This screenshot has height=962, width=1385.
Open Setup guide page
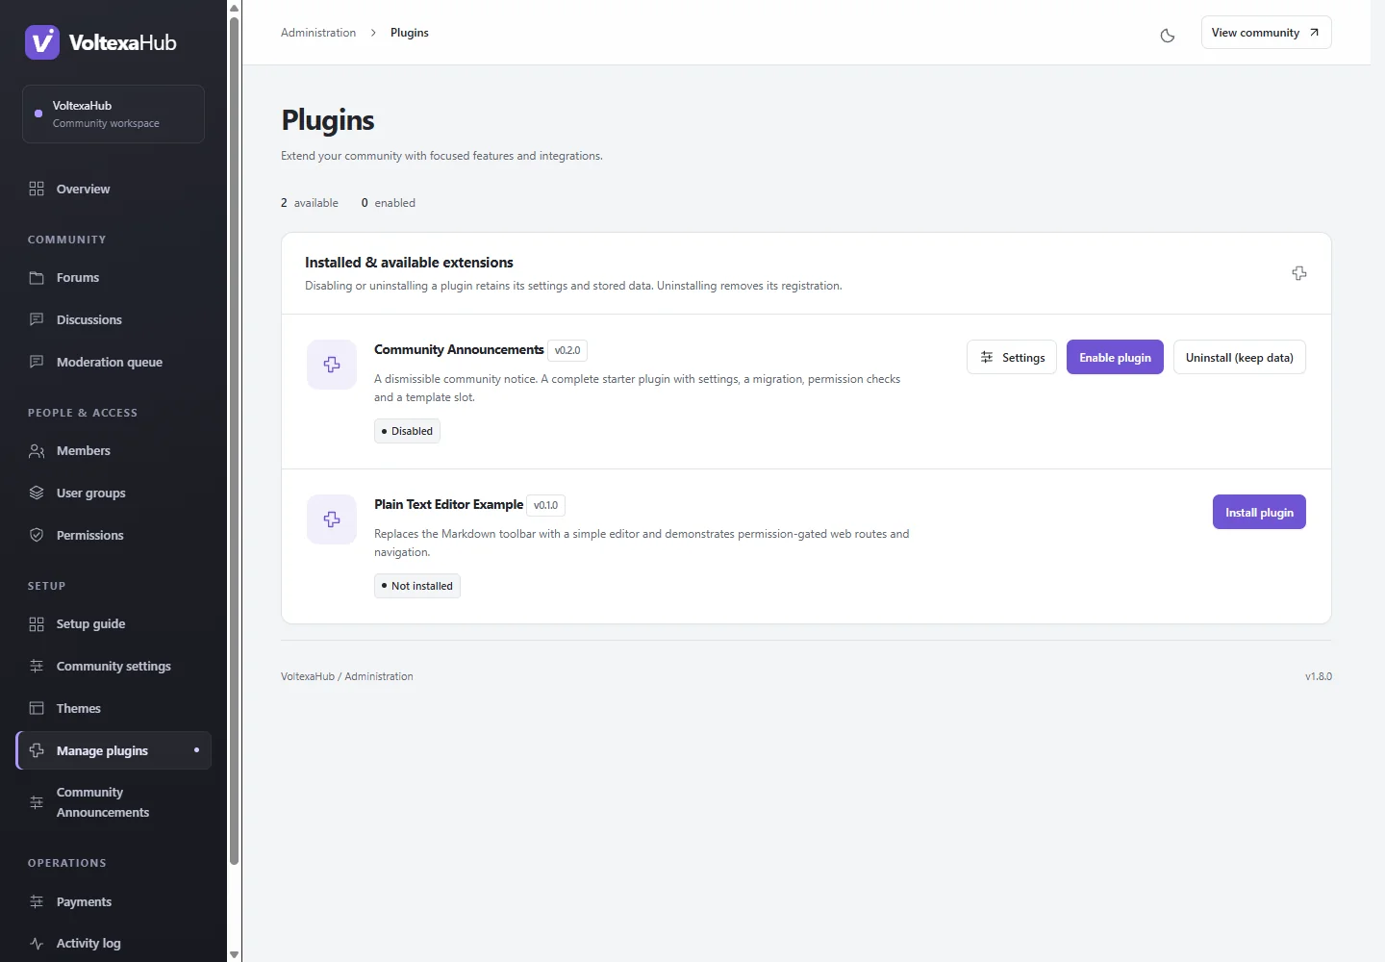[113, 623]
